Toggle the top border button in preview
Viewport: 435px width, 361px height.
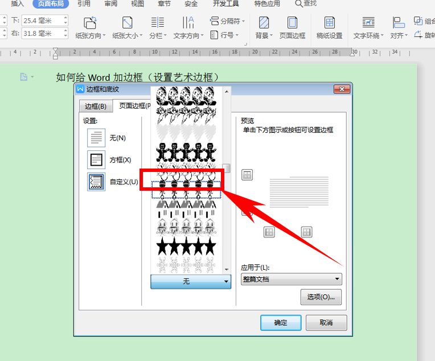point(247,175)
